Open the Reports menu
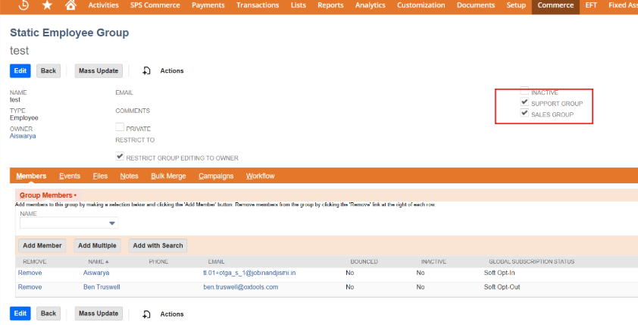Viewport: 638px width, 325px height. [330, 5]
